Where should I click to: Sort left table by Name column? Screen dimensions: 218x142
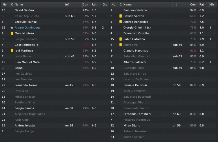tap(19, 5)
